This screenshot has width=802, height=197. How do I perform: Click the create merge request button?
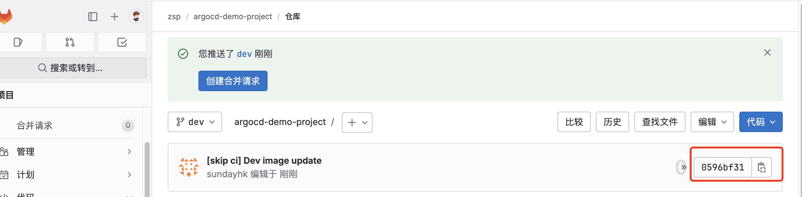click(233, 81)
